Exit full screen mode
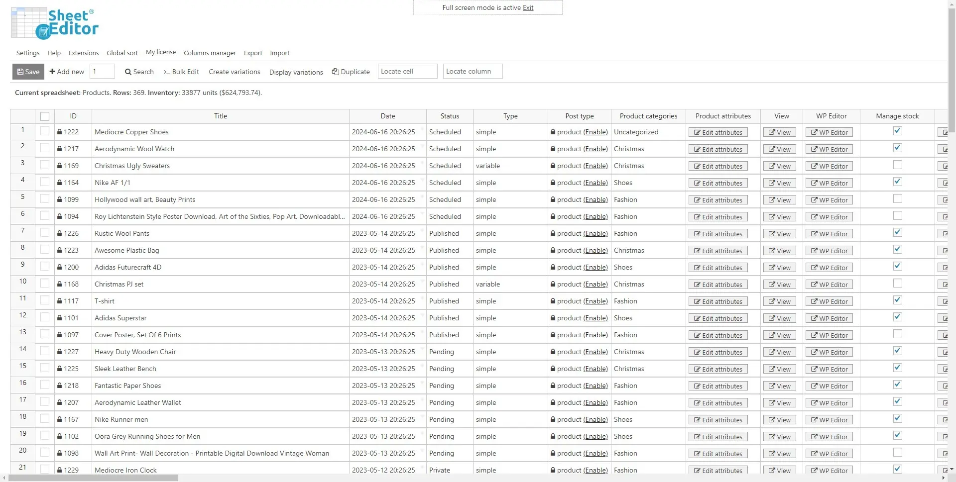The image size is (956, 482). [x=528, y=7]
